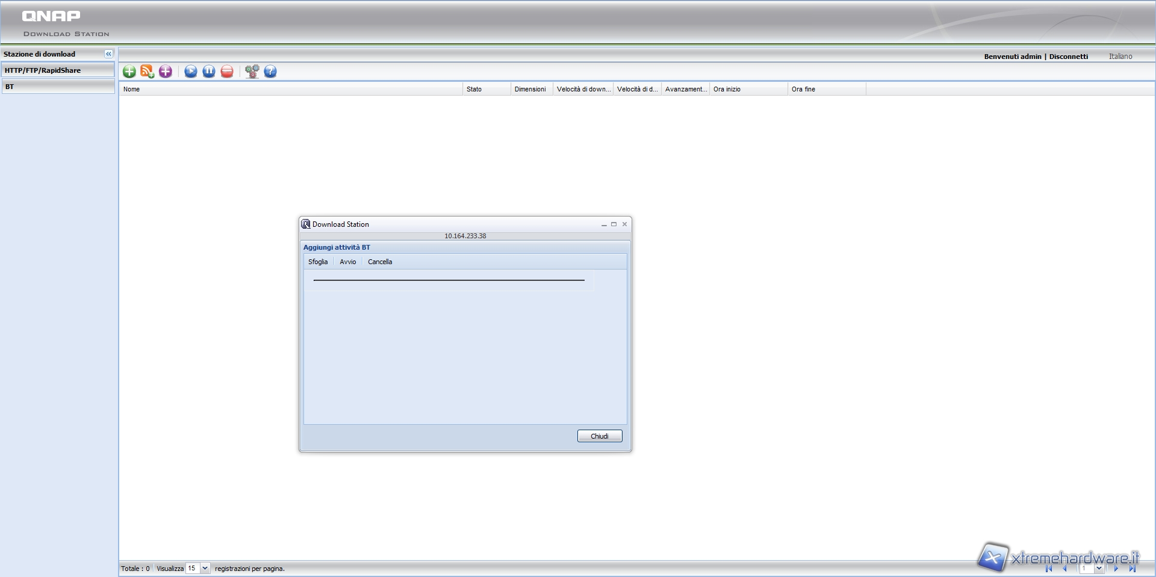The image size is (1156, 577).
Task: Select the BT section in sidebar
Action: click(58, 87)
